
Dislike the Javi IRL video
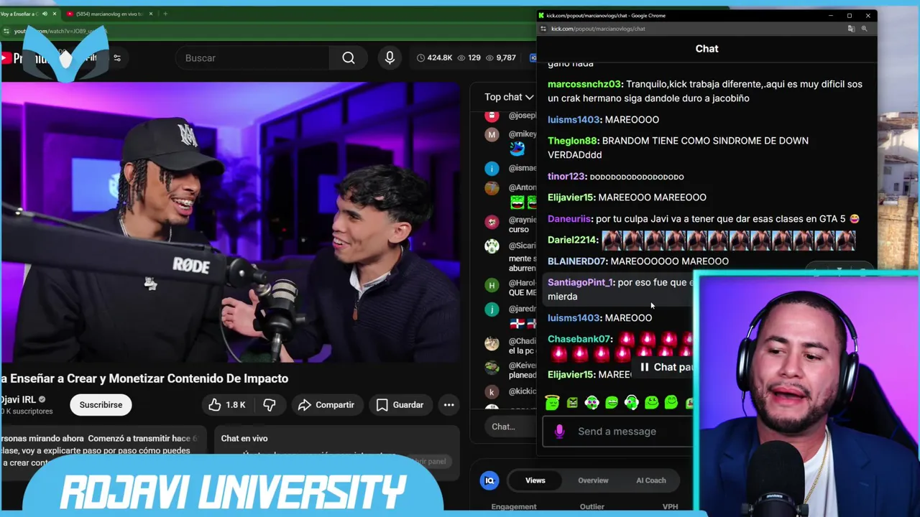269,405
